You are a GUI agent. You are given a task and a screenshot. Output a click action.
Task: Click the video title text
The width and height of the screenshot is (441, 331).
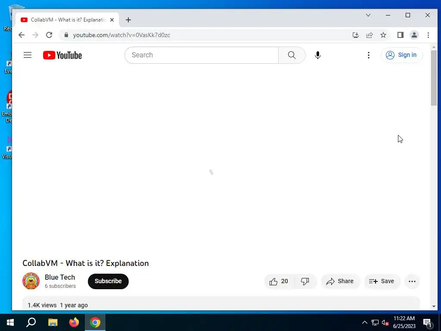(x=86, y=263)
